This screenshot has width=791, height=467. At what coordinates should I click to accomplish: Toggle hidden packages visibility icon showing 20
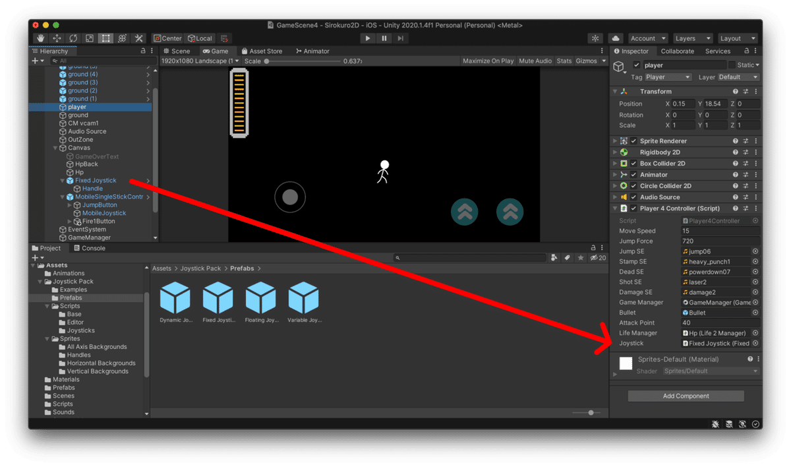[x=598, y=258]
